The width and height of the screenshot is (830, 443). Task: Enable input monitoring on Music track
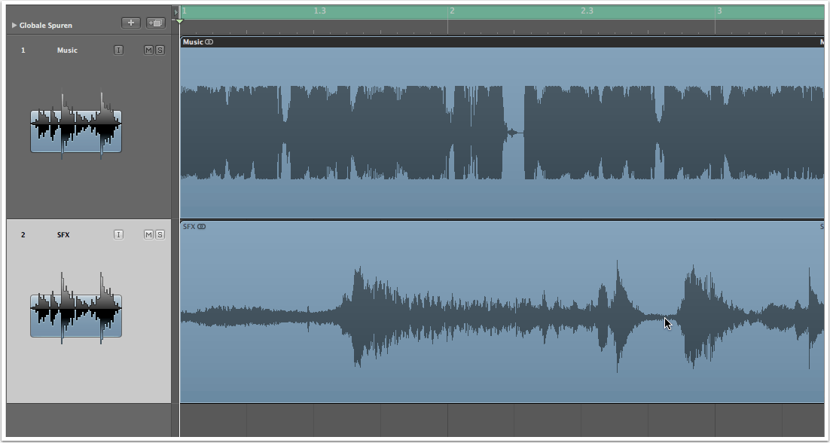coord(118,50)
